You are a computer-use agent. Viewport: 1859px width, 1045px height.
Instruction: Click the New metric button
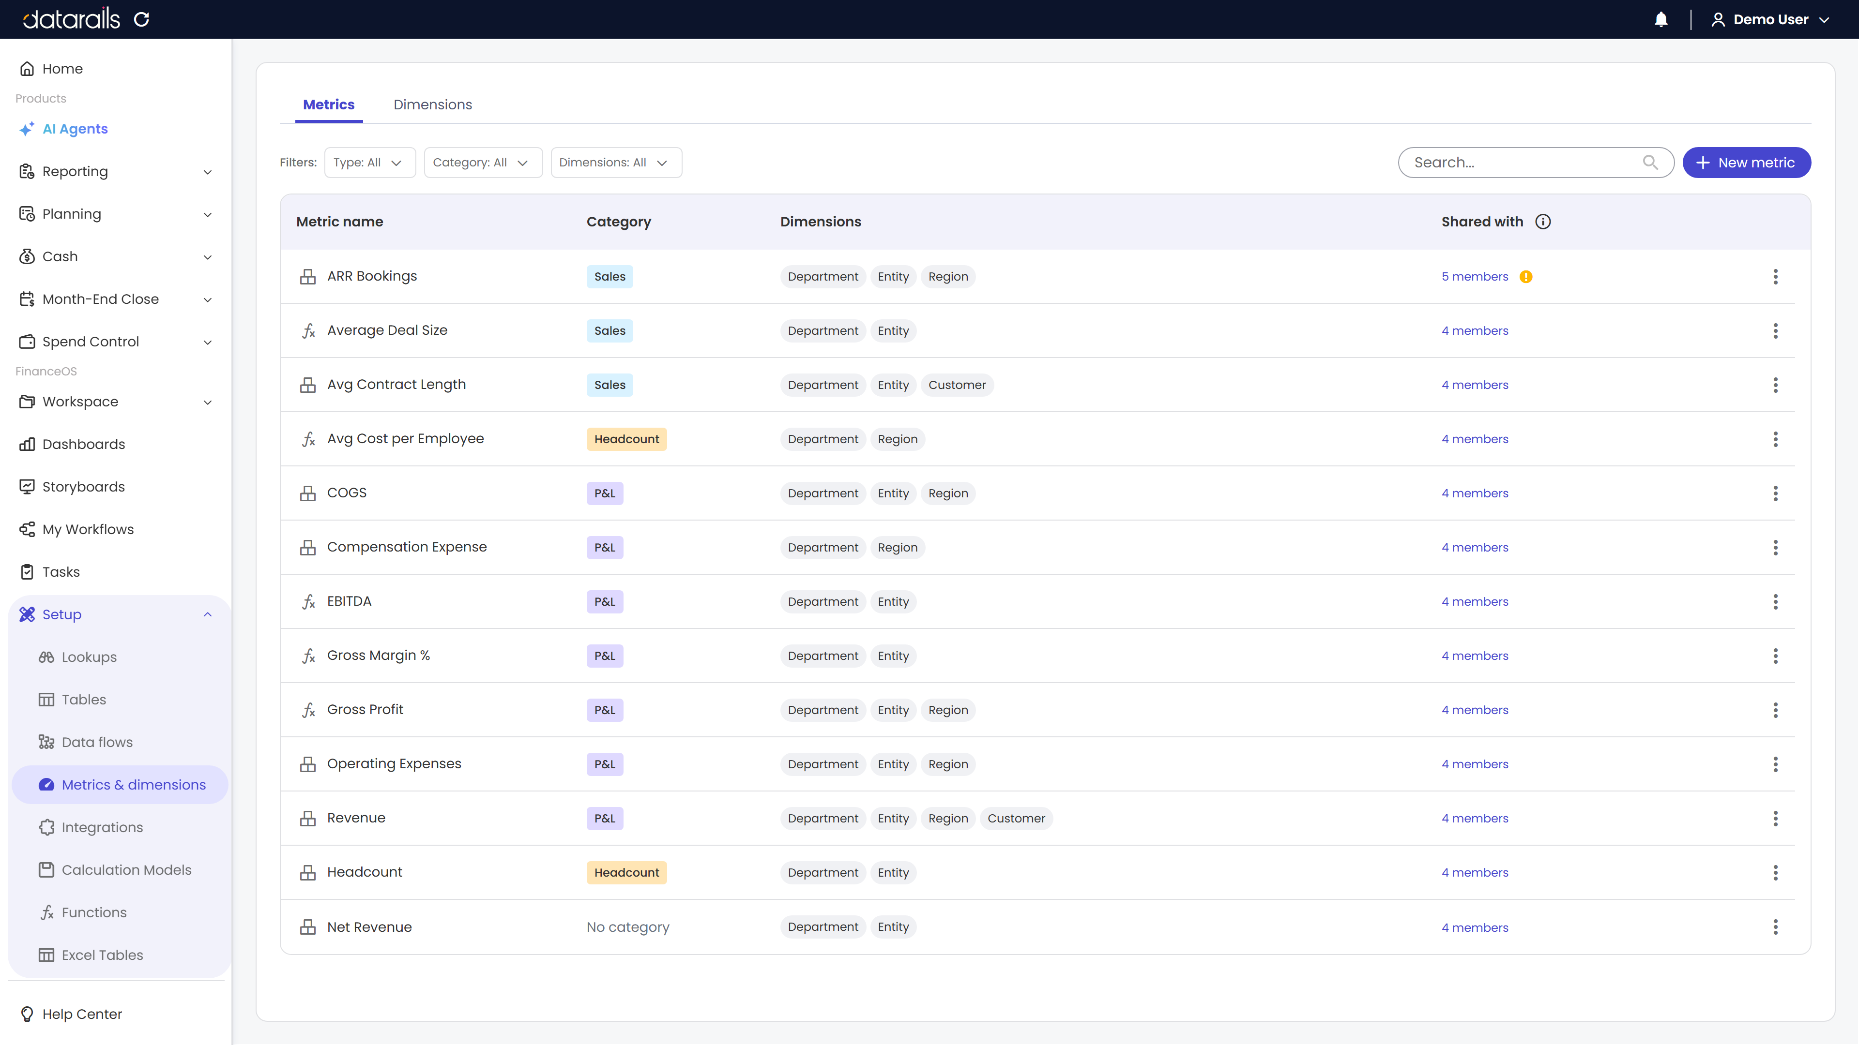(1746, 162)
